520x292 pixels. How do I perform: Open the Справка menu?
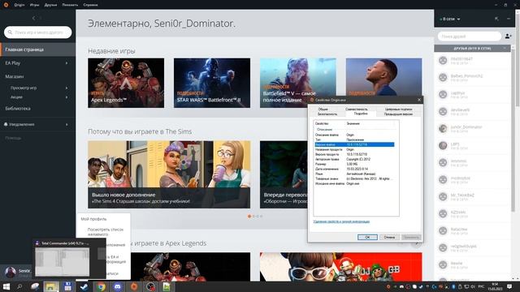pyautogui.click(x=90, y=5)
